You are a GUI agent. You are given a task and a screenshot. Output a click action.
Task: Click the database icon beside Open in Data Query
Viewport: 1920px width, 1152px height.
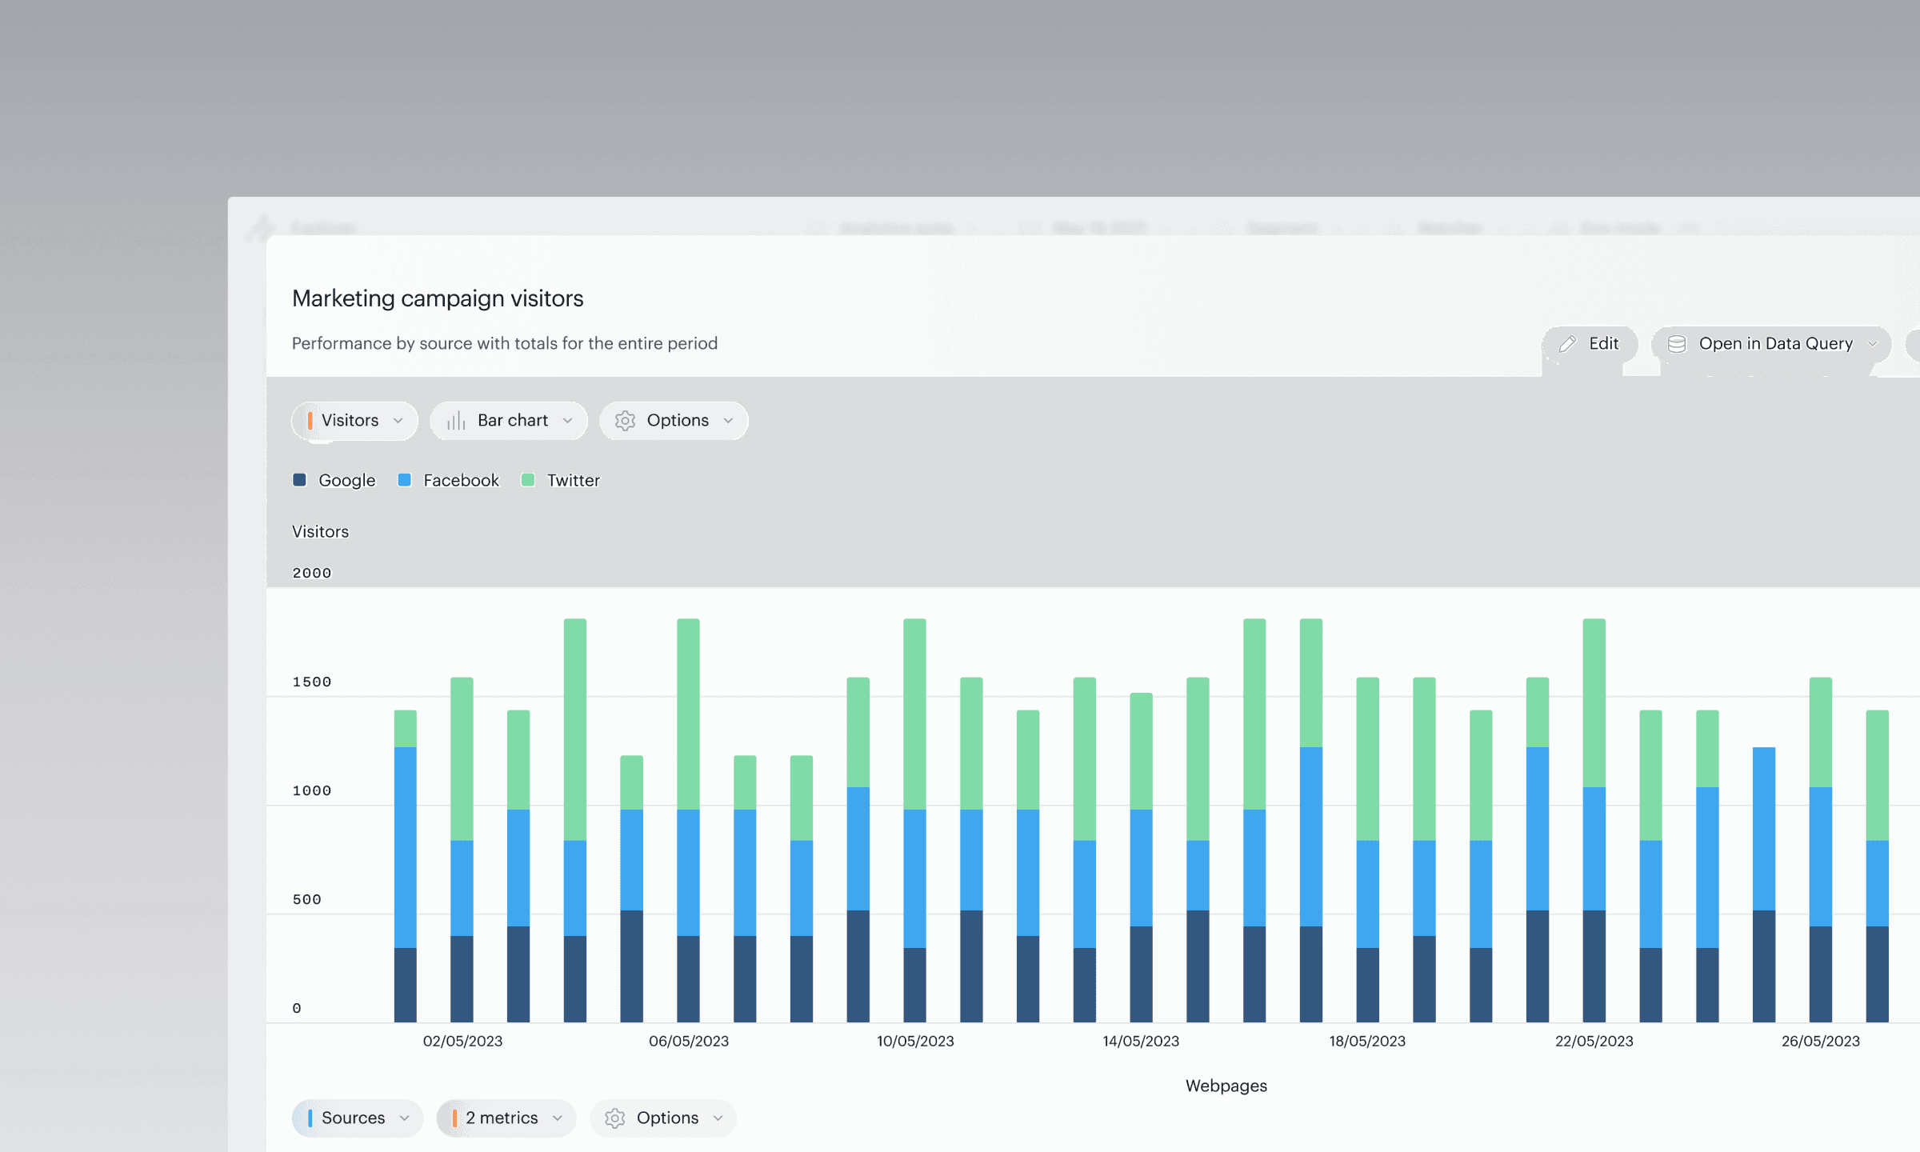[x=1677, y=344]
